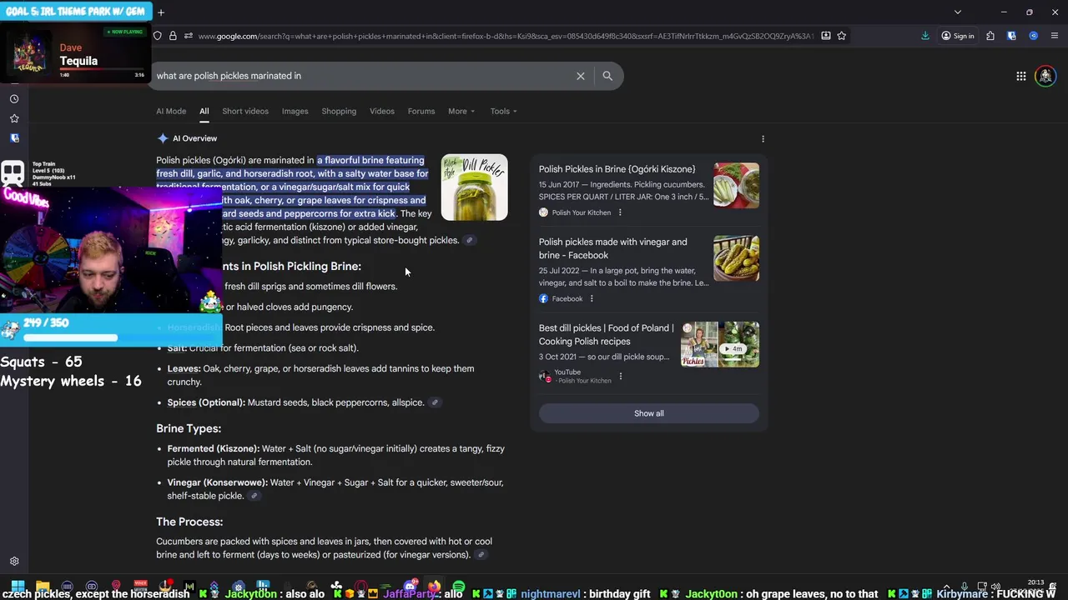Open Firefox hamburger application menu
The width and height of the screenshot is (1068, 600).
(x=1055, y=36)
